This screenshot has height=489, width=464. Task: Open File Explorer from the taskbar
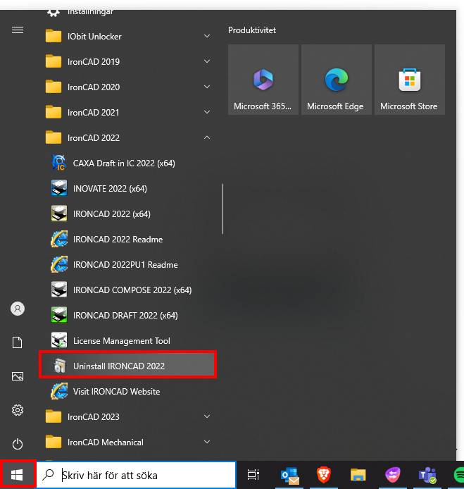point(358,475)
